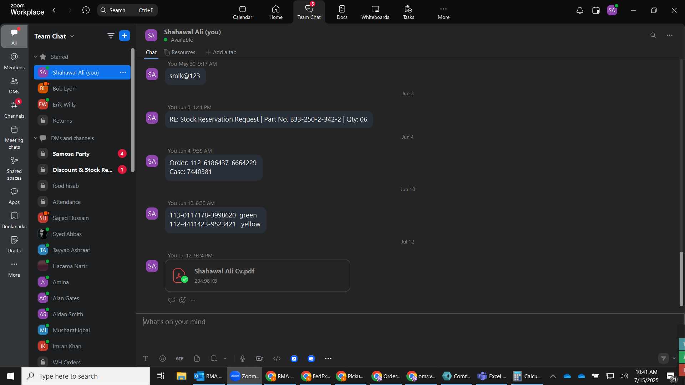Open the Discount & Stock Re... channel
The image size is (685, 385).
coord(82,170)
